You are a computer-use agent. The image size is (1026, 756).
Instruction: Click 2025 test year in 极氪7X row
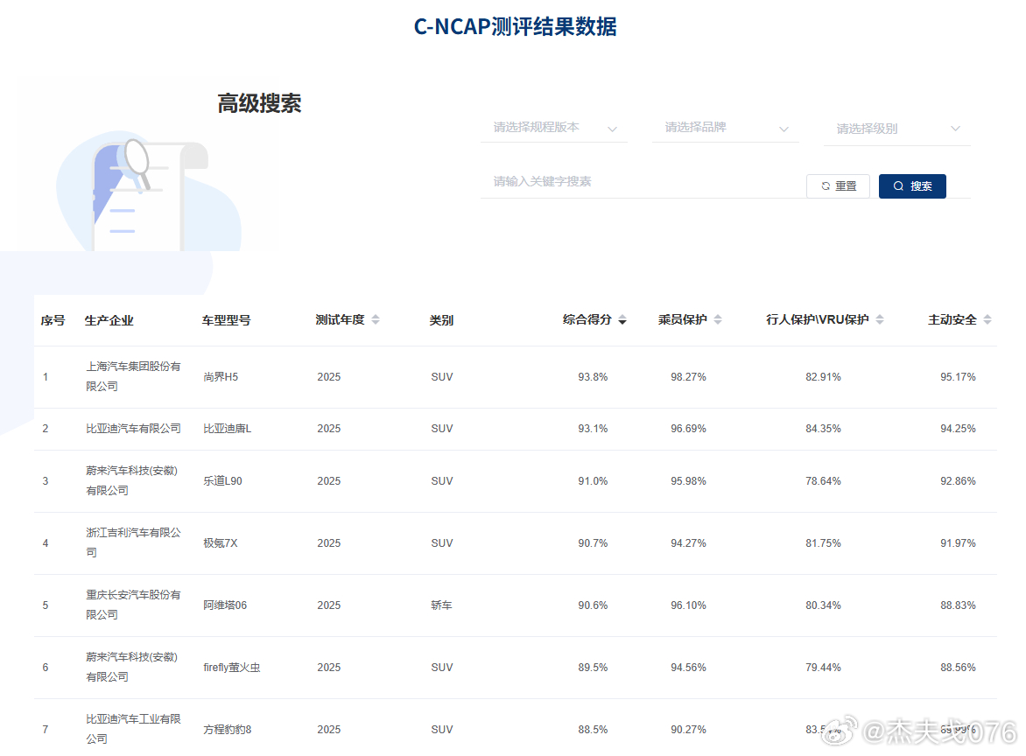pyautogui.click(x=329, y=543)
